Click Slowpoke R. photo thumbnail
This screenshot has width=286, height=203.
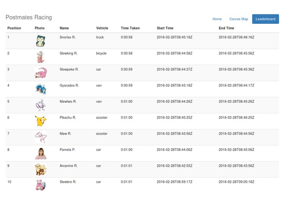pyautogui.click(x=41, y=73)
